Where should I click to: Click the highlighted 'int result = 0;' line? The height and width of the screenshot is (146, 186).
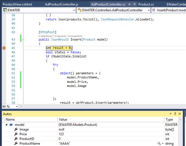59,48
